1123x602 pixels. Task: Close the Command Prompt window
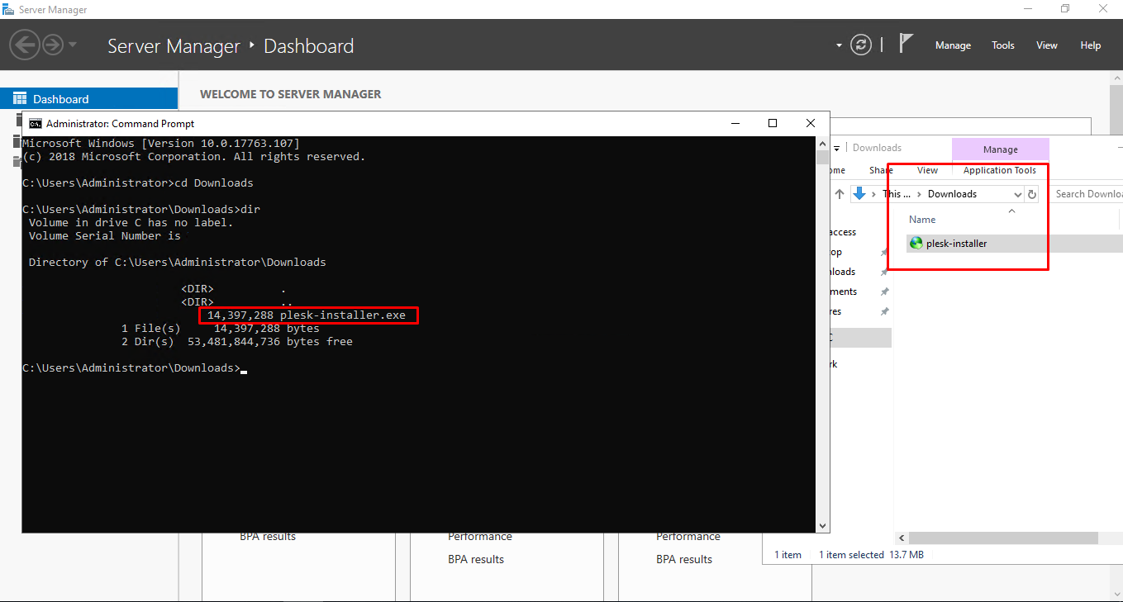811,123
